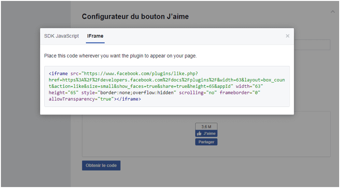The height and width of the screenshot is (188, 341).
Task: Close the embed code dialog
Action: click(x=287, y=36)
